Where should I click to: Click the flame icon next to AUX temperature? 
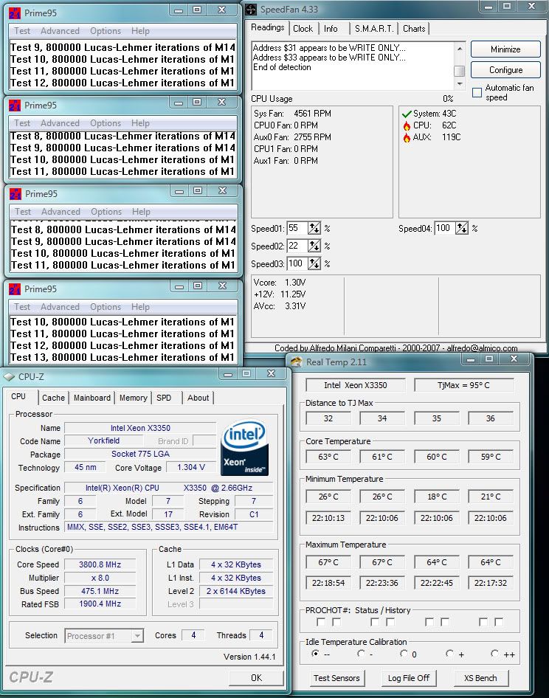click(x=407, y=137)
